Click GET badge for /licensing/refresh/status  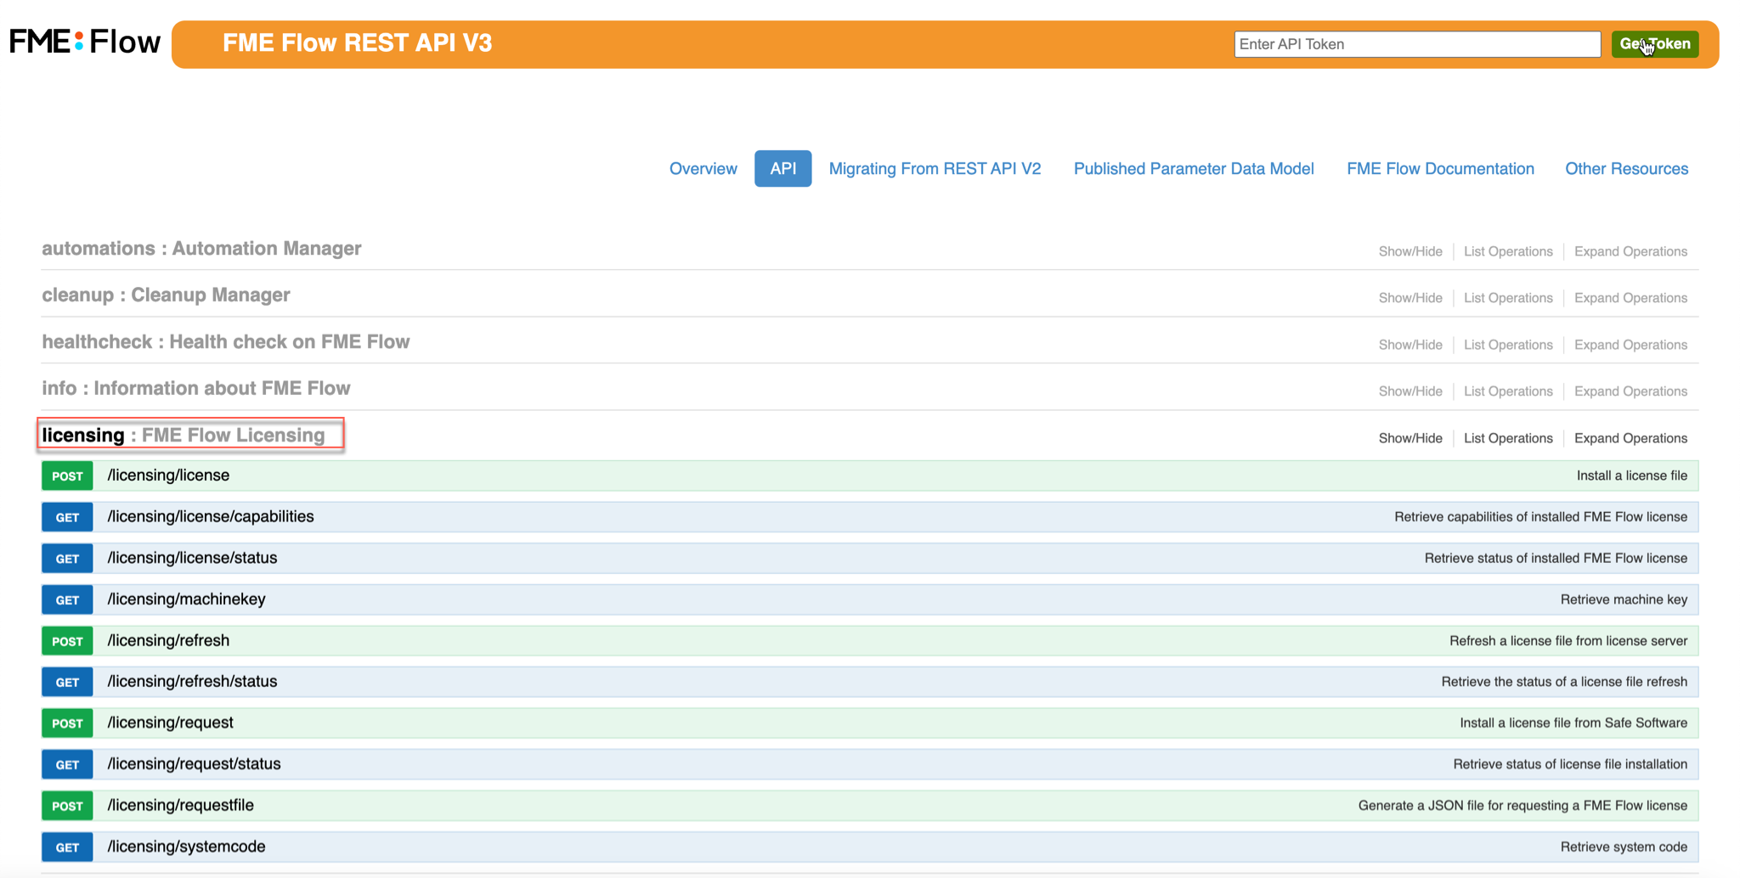(67, 682)
